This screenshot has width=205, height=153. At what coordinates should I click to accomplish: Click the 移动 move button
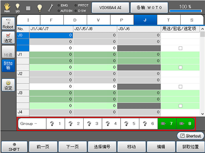pyautogui.click(x=131, y=147)
